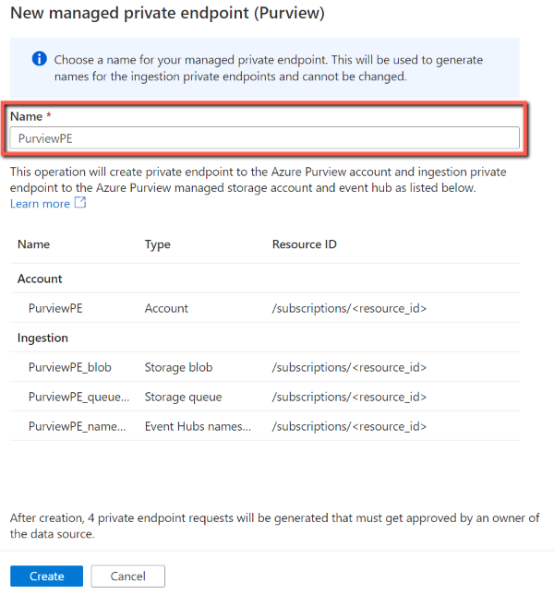Screen dimensions: 554x594
Task: Click the Ingestion group heading row
Action: (265, 338)
